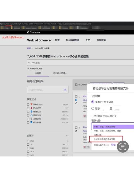This screenshot has height=178, width=134.
Task: Check the 综述论文 filter checkbox
Action: point(28,112)
